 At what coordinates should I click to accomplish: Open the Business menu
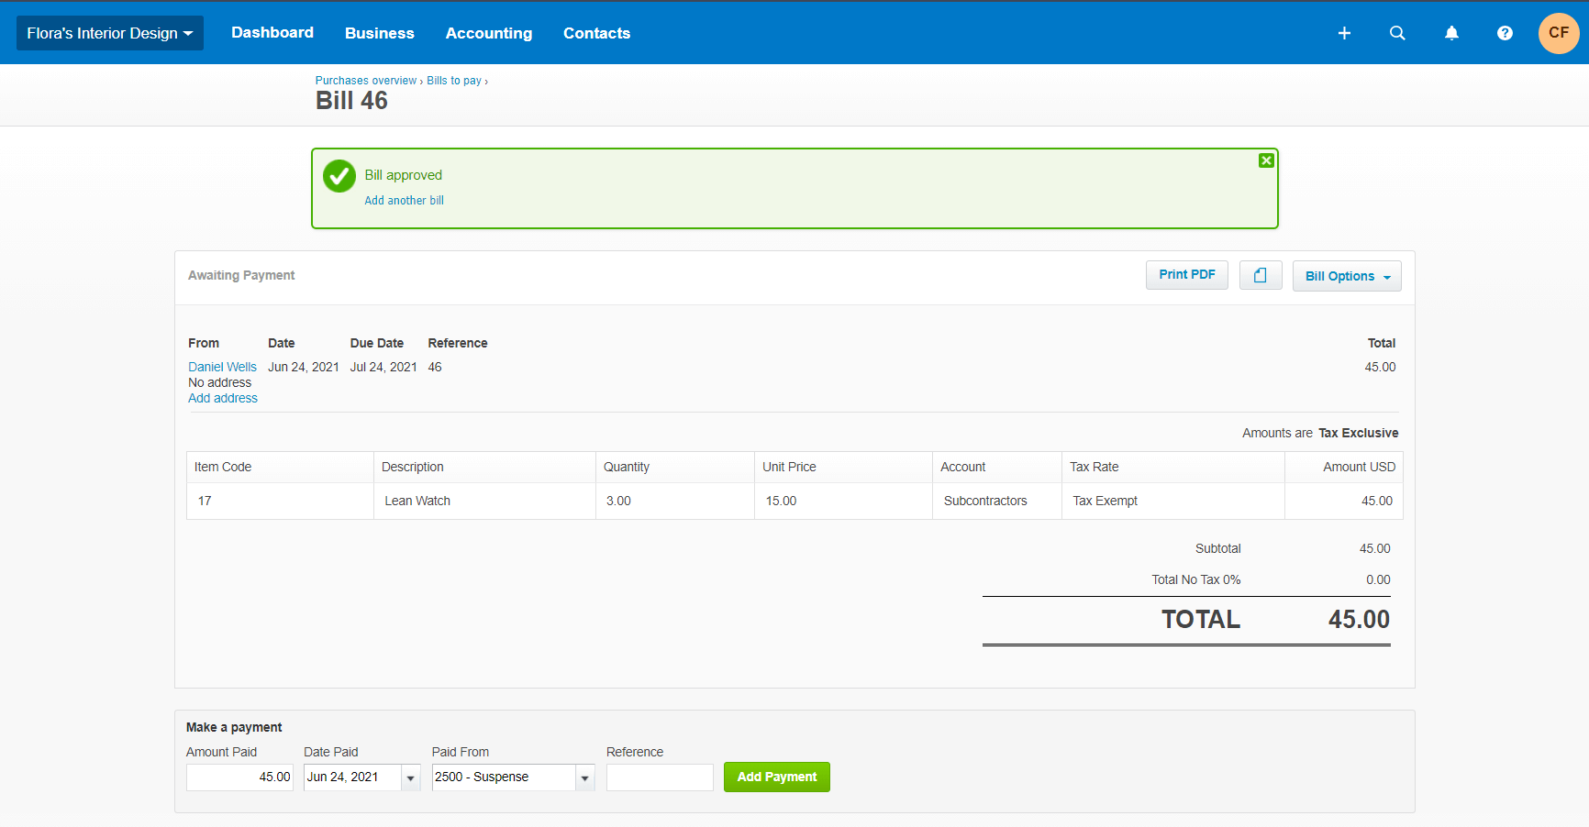pos(380,33)
